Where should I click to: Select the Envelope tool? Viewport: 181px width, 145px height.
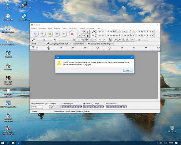click(84, 32)
